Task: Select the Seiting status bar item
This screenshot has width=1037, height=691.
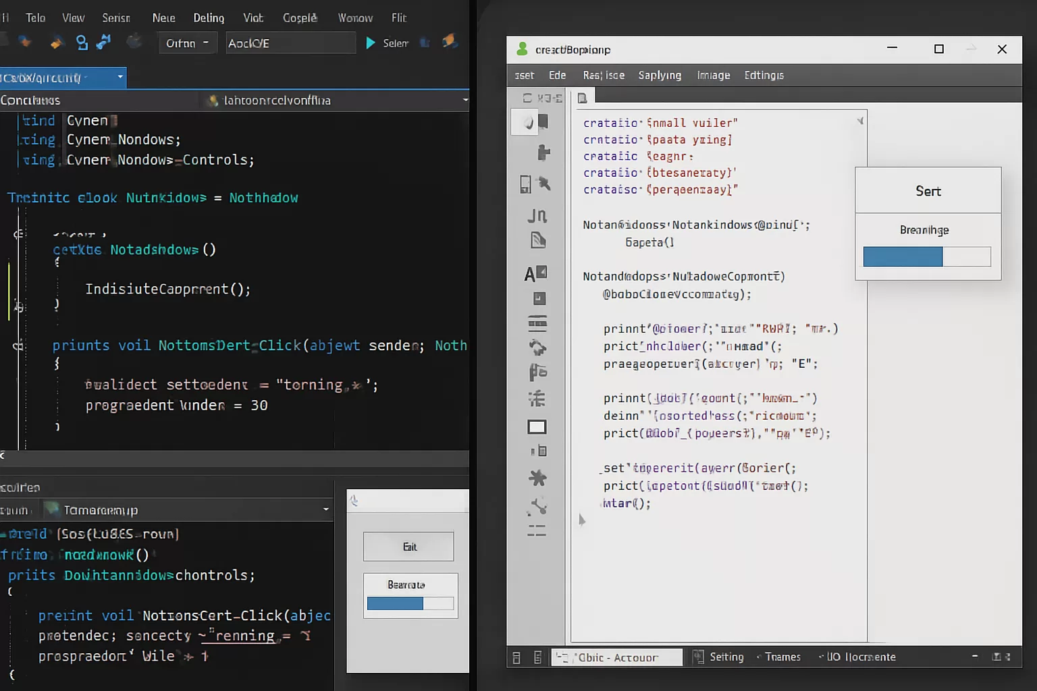Action: tap(726, 657)
